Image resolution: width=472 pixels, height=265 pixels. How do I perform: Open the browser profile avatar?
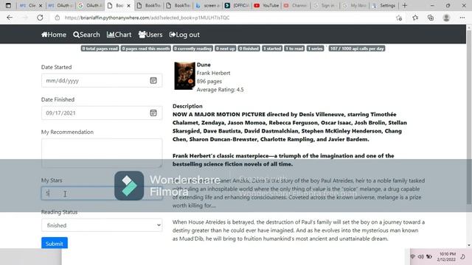446,18
